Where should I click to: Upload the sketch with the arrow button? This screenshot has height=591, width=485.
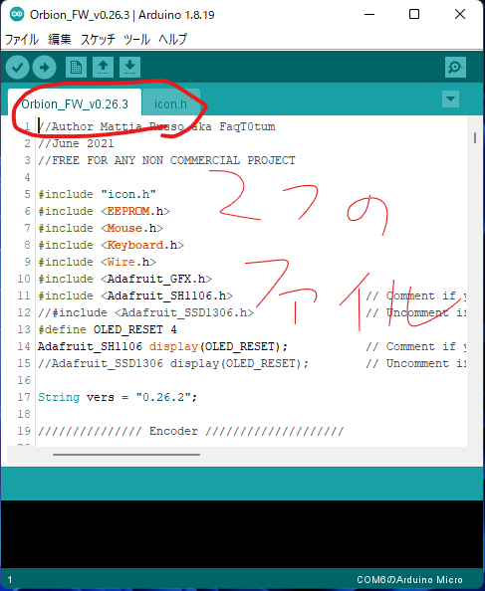[x=45, y=68]
